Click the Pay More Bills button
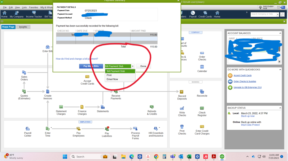Image resolution: width=288 pixels, height=161 pixels. coord(91,66)
